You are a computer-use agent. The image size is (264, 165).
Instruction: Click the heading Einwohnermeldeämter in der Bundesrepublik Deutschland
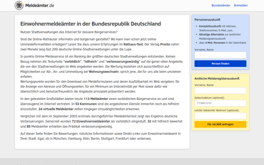91,24
